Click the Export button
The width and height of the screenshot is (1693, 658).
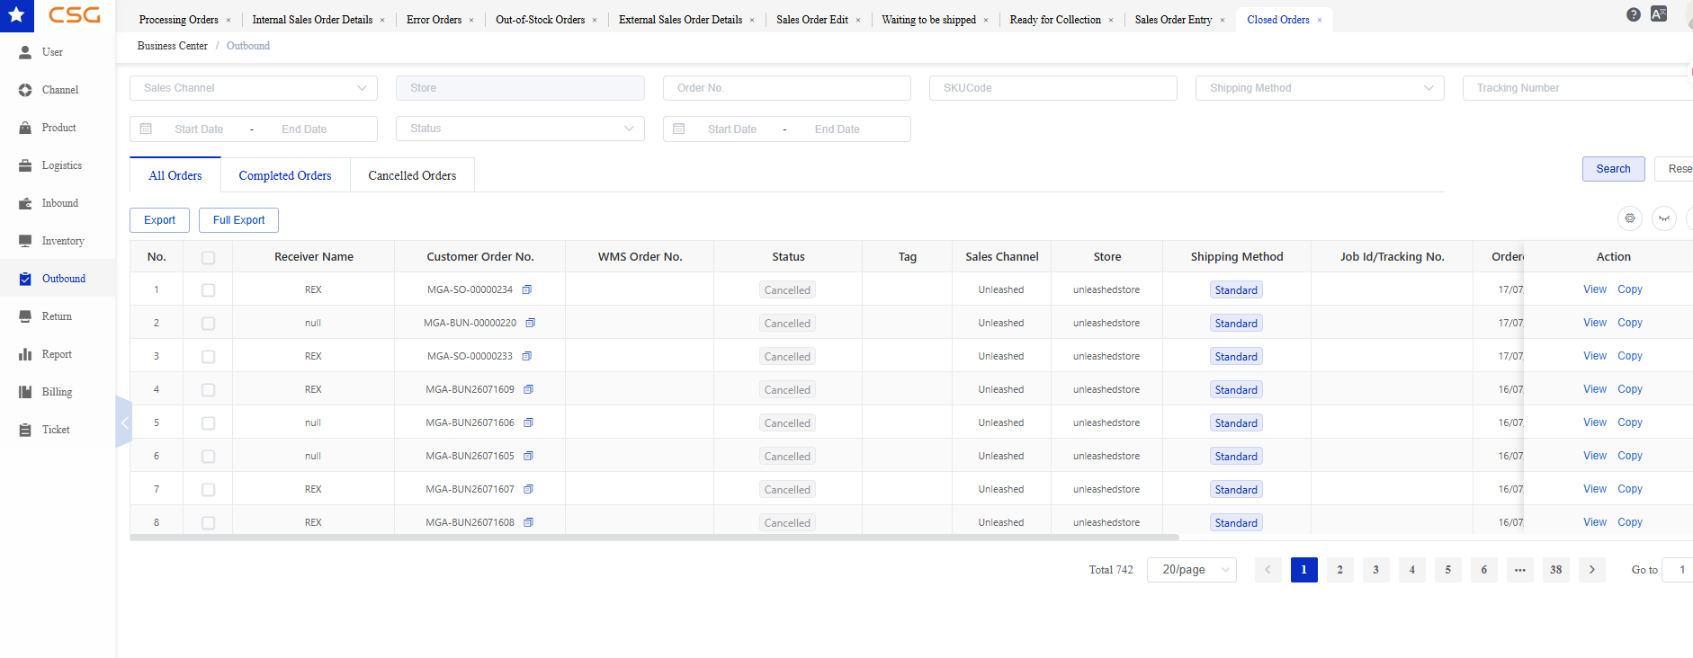click(x=159, y=220)
